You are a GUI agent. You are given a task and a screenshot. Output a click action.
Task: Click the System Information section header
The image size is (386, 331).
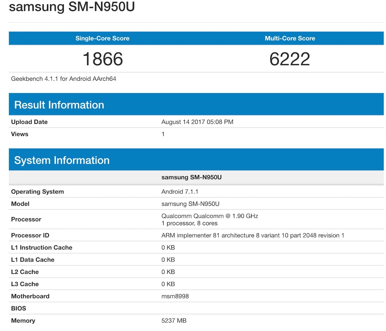click(x=62, y=160)
